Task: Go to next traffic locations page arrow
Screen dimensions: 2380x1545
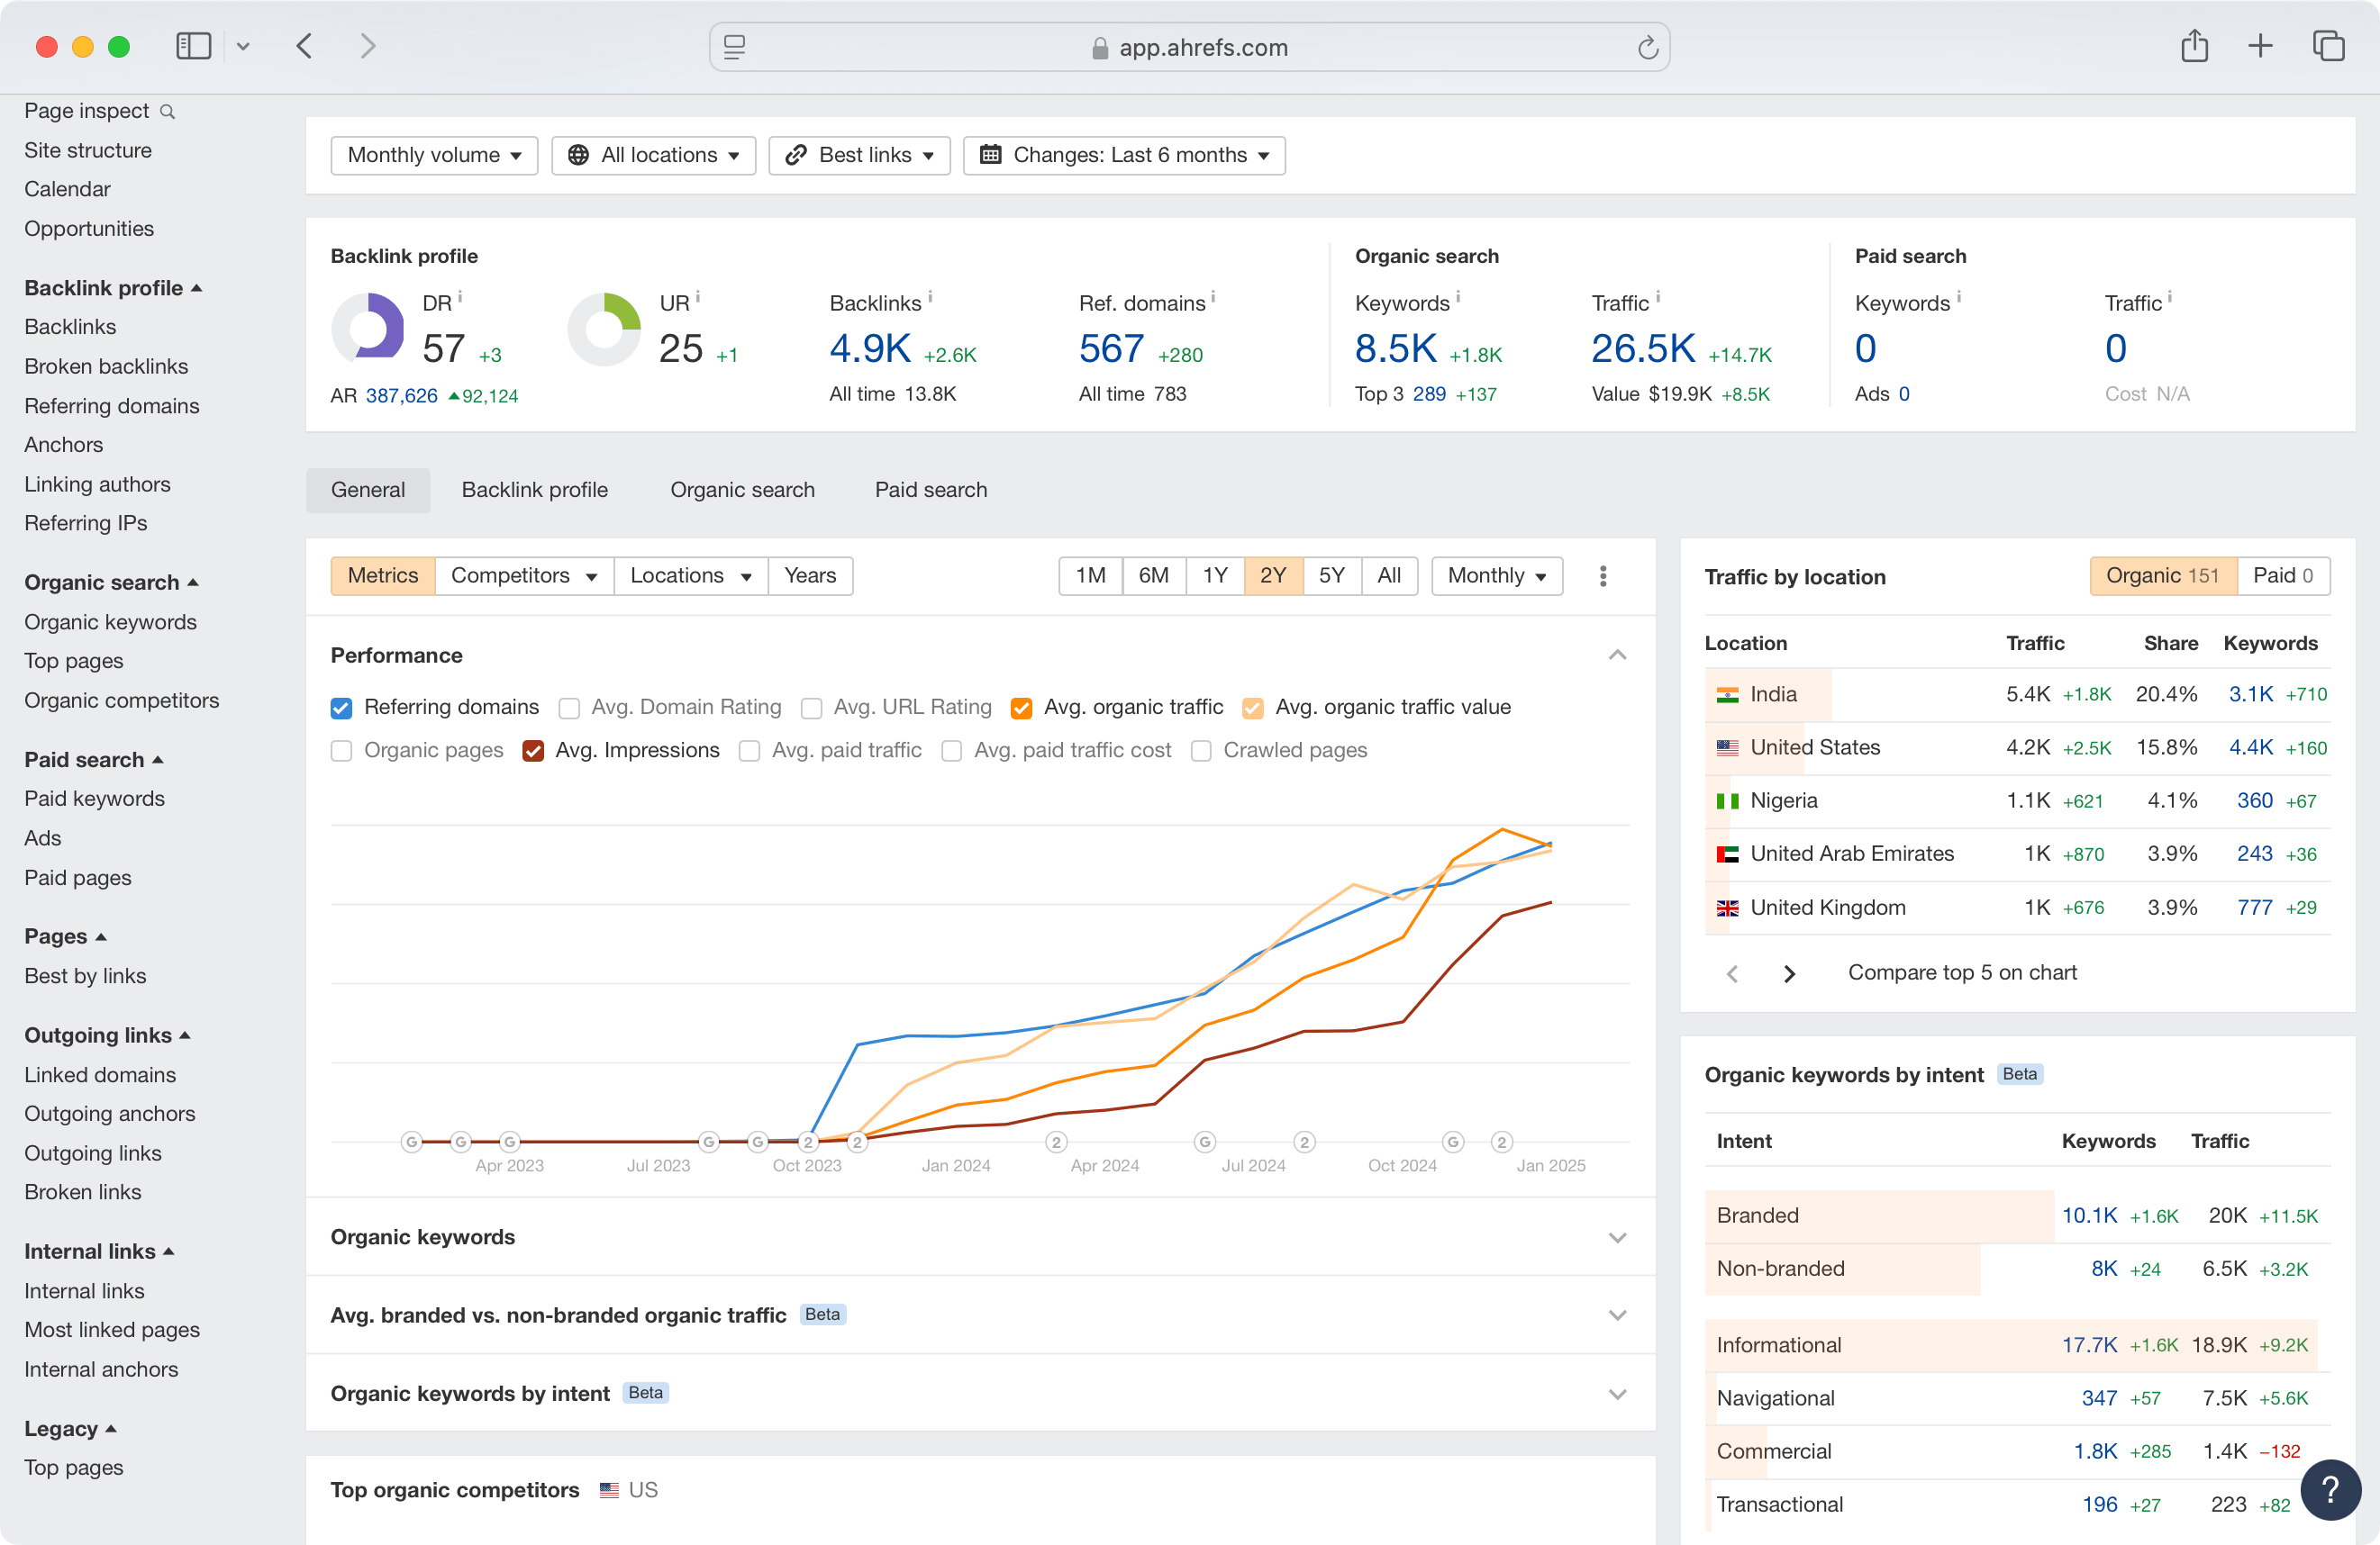Action: click(1789, 973)
